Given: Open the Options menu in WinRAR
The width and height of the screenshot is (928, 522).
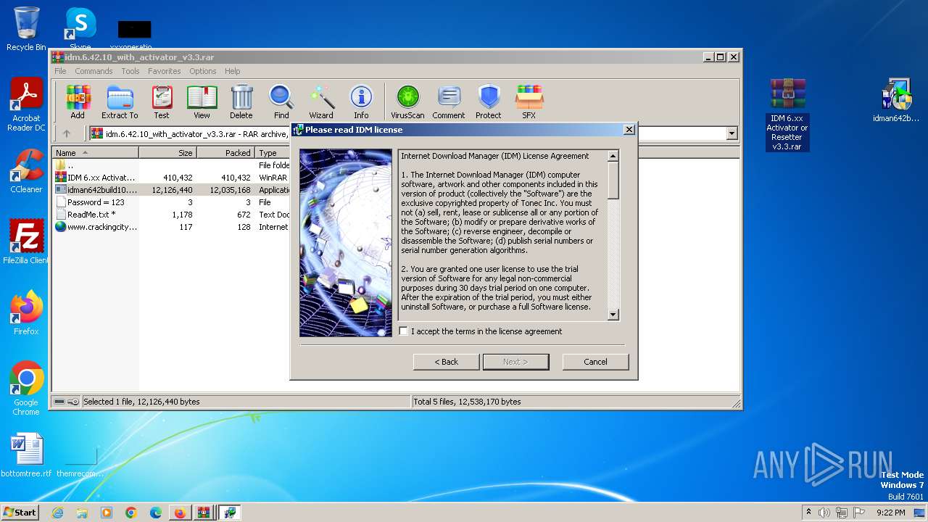Looking at the screenshot, I should click(x=203, y=71).
